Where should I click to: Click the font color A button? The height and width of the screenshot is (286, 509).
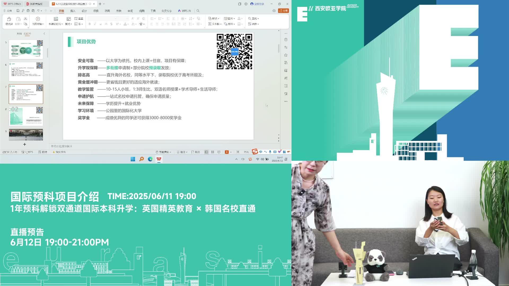pyautogui.click(x=125, y=24)
